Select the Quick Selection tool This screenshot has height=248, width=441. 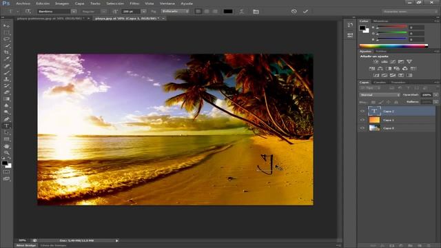[6, 46]
